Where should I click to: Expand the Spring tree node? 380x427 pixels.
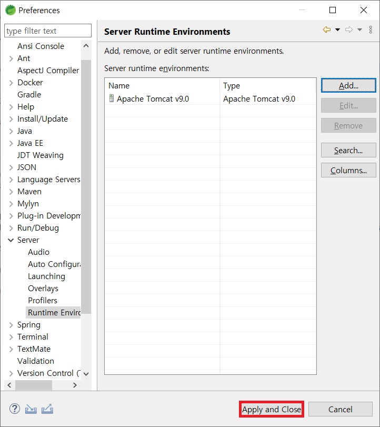pyautogui.click(x=11, y=325)
